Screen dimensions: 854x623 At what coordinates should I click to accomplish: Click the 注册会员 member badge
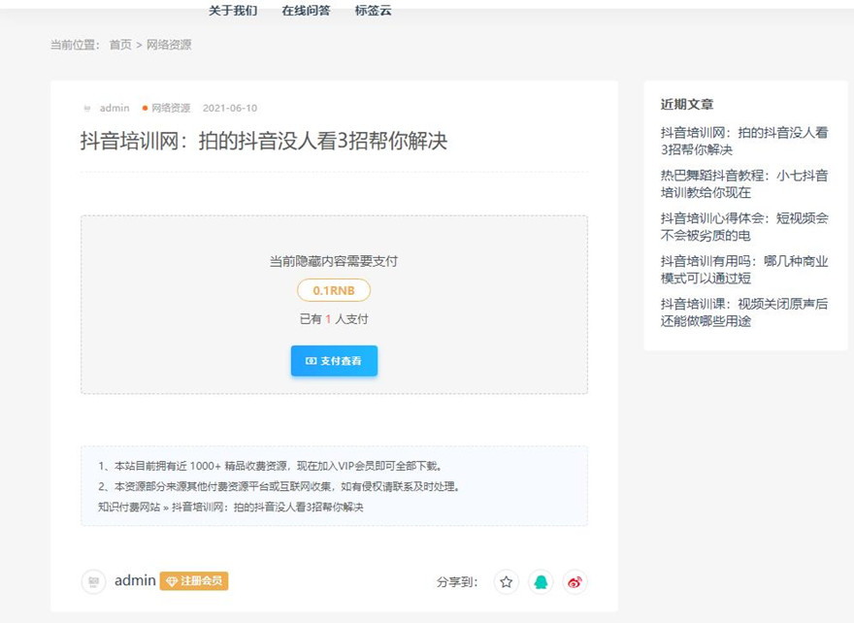pos(194,581)
